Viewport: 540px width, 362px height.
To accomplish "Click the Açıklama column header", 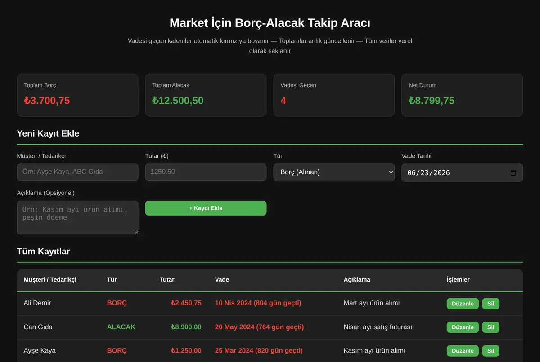I will pyautogui.click(x=357, y=279).
